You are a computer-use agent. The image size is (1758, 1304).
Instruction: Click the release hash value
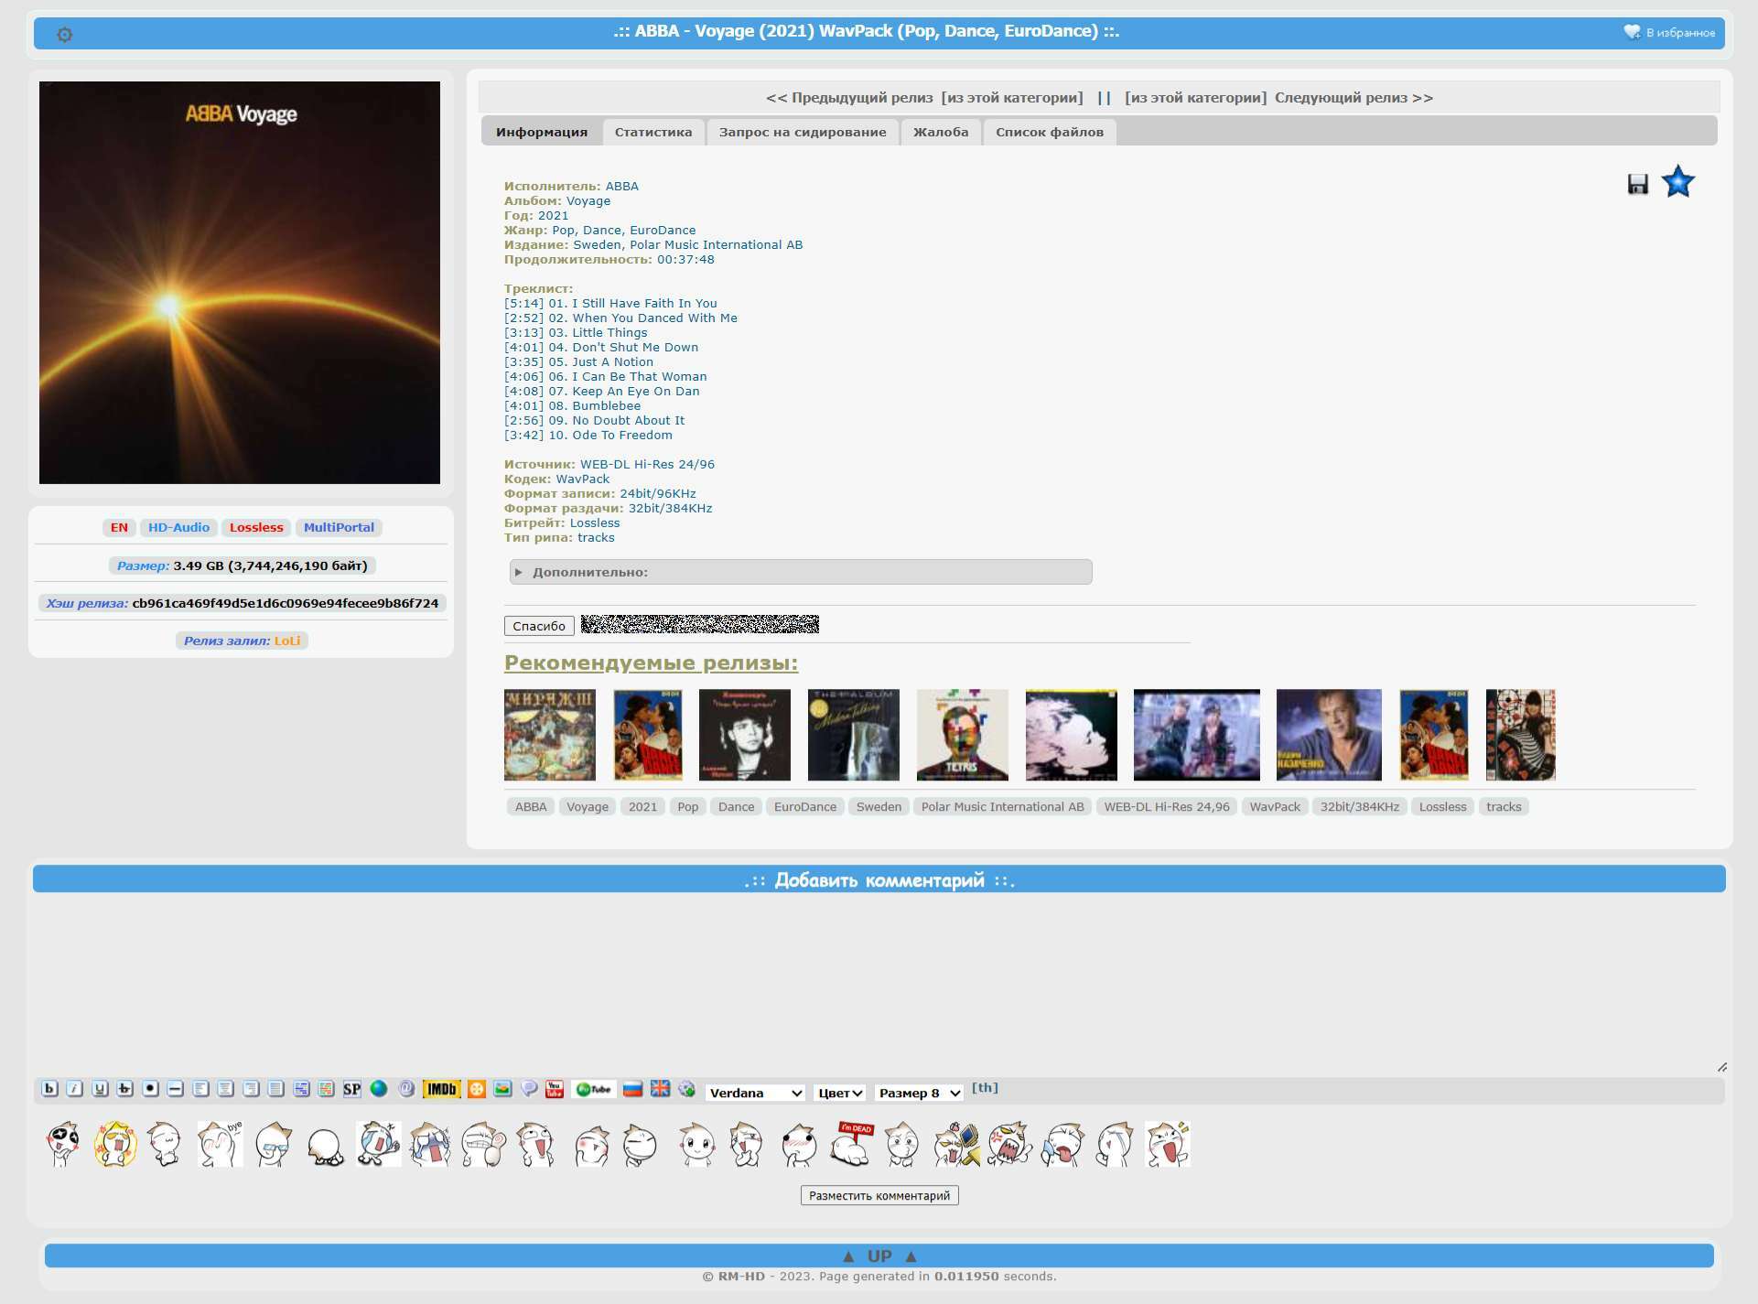(x=286, y=603)
